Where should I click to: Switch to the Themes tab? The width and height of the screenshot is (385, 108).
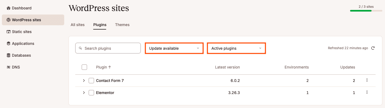[x=122, y=25]
